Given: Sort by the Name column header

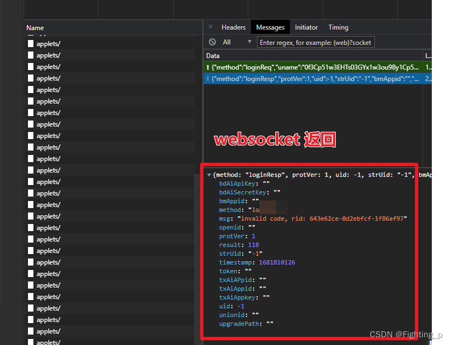Looking at the screenshot, I should click(113, 28).
